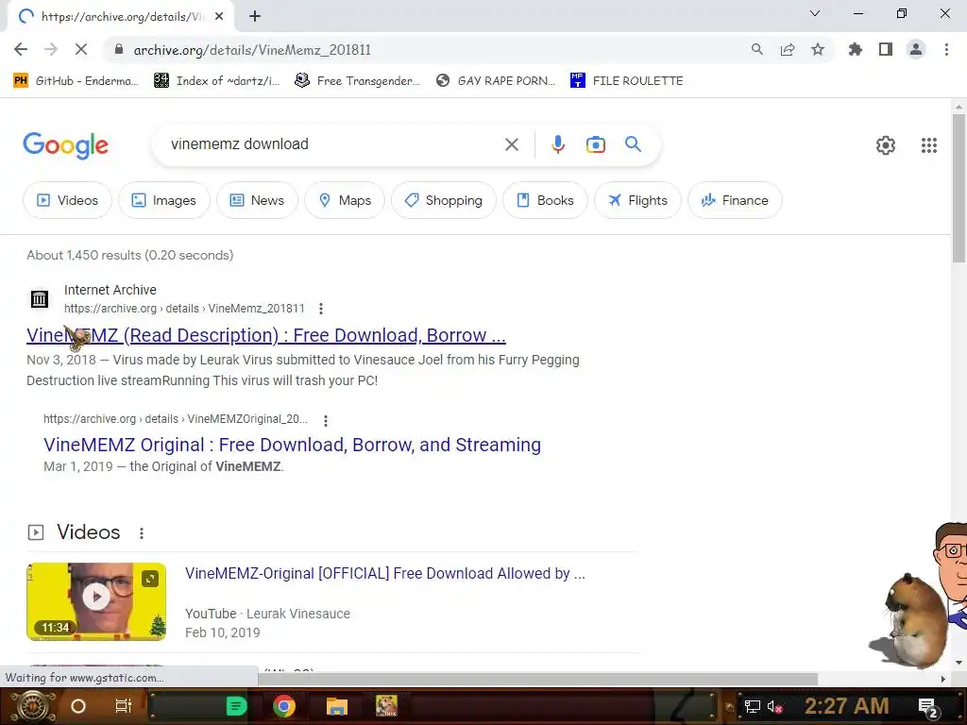Click the page vertical scrollbar

click(959, 188)
